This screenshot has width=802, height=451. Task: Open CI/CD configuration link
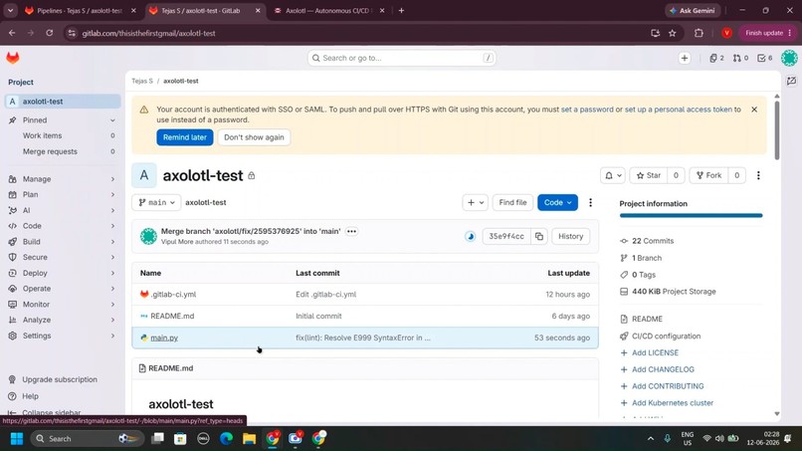(x=666, y=337)
